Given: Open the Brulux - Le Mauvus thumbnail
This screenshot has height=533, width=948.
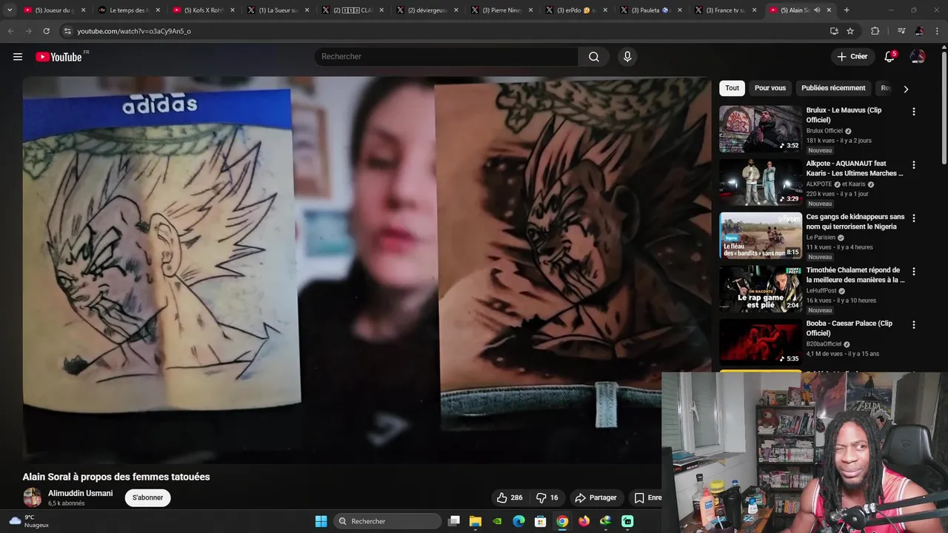Looking at the screenshot, I should pyautogui.click(x=761, y=129).
